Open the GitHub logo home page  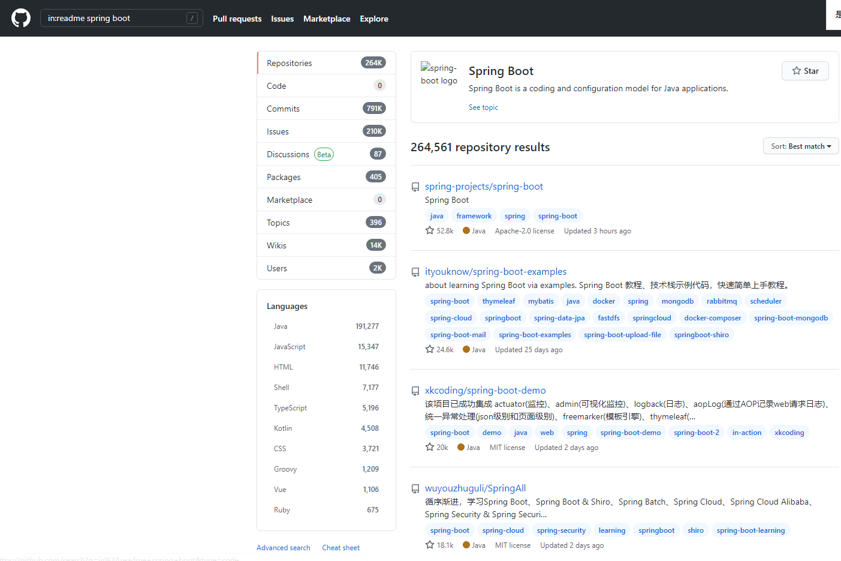(21, 18)
